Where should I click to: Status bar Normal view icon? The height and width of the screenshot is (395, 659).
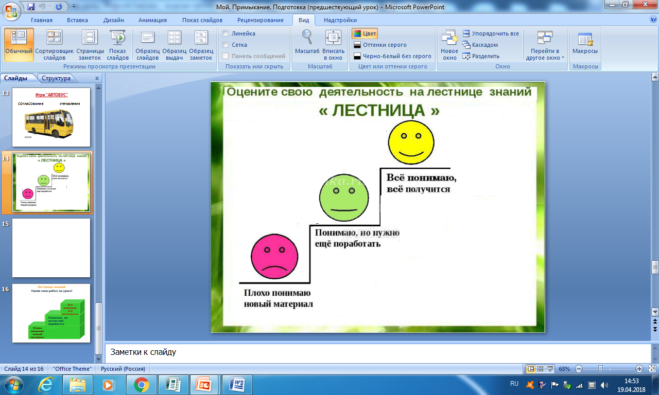tap(531, 369)
